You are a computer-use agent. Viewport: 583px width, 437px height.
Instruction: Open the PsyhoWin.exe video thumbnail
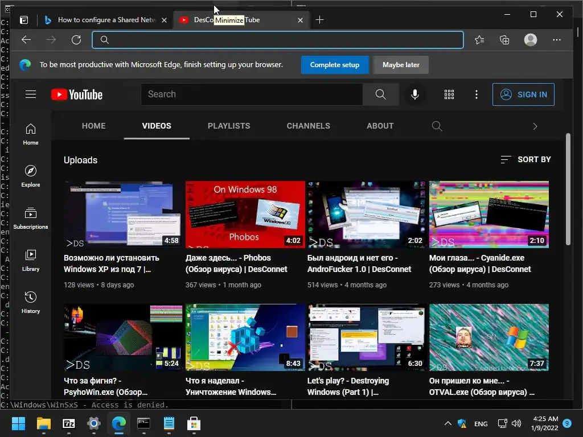click(123, 337)
